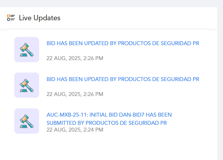Image resolution: width=223 pixels, height=160 pixels.
Task: Open the first BID HAS BEEN UPDATED link
Action: pyautogui.click(x=123, y=43)
